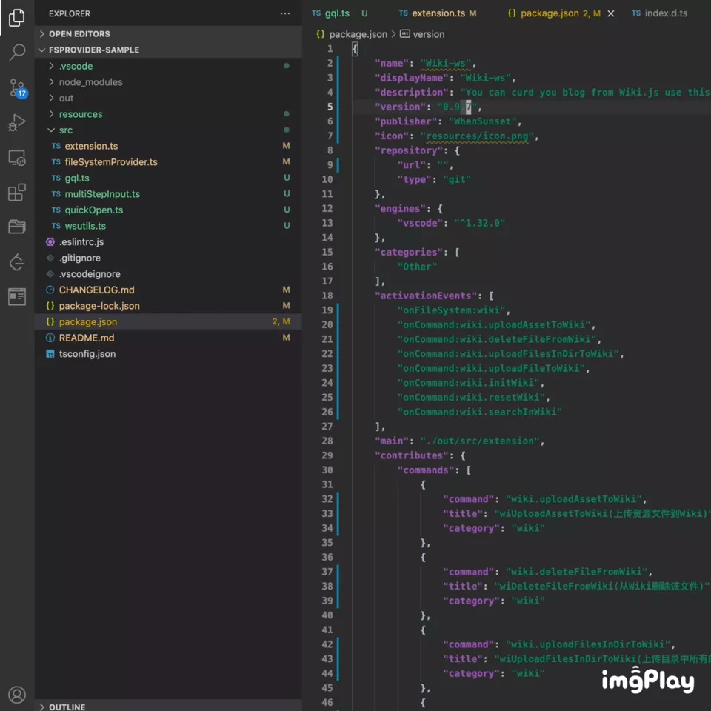The height and width of the screenshot is (711, 711).
Task: Open Source Control with 17 changes
Action: click(18, 88)
